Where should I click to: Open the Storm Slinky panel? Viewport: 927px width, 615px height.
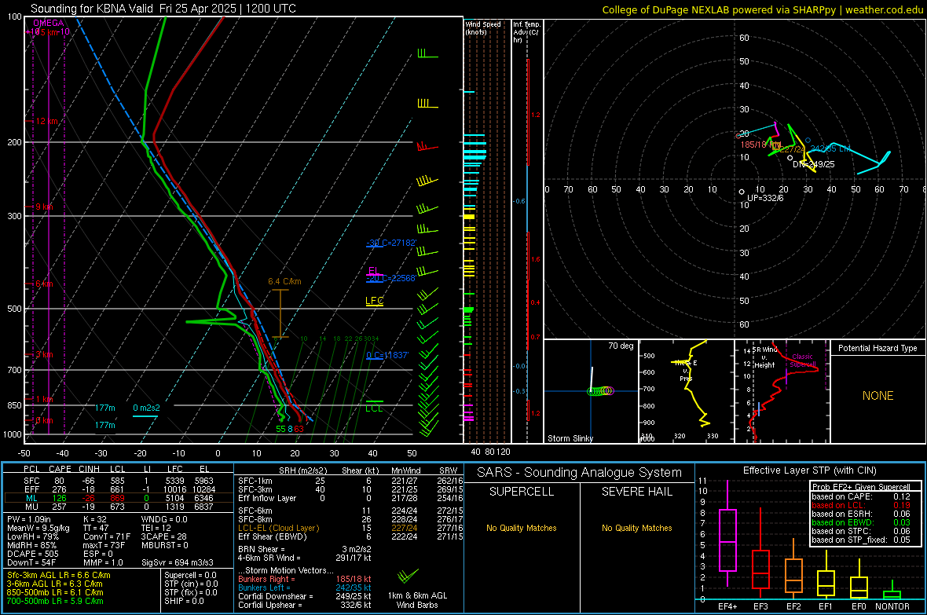[x=591, y=391]
